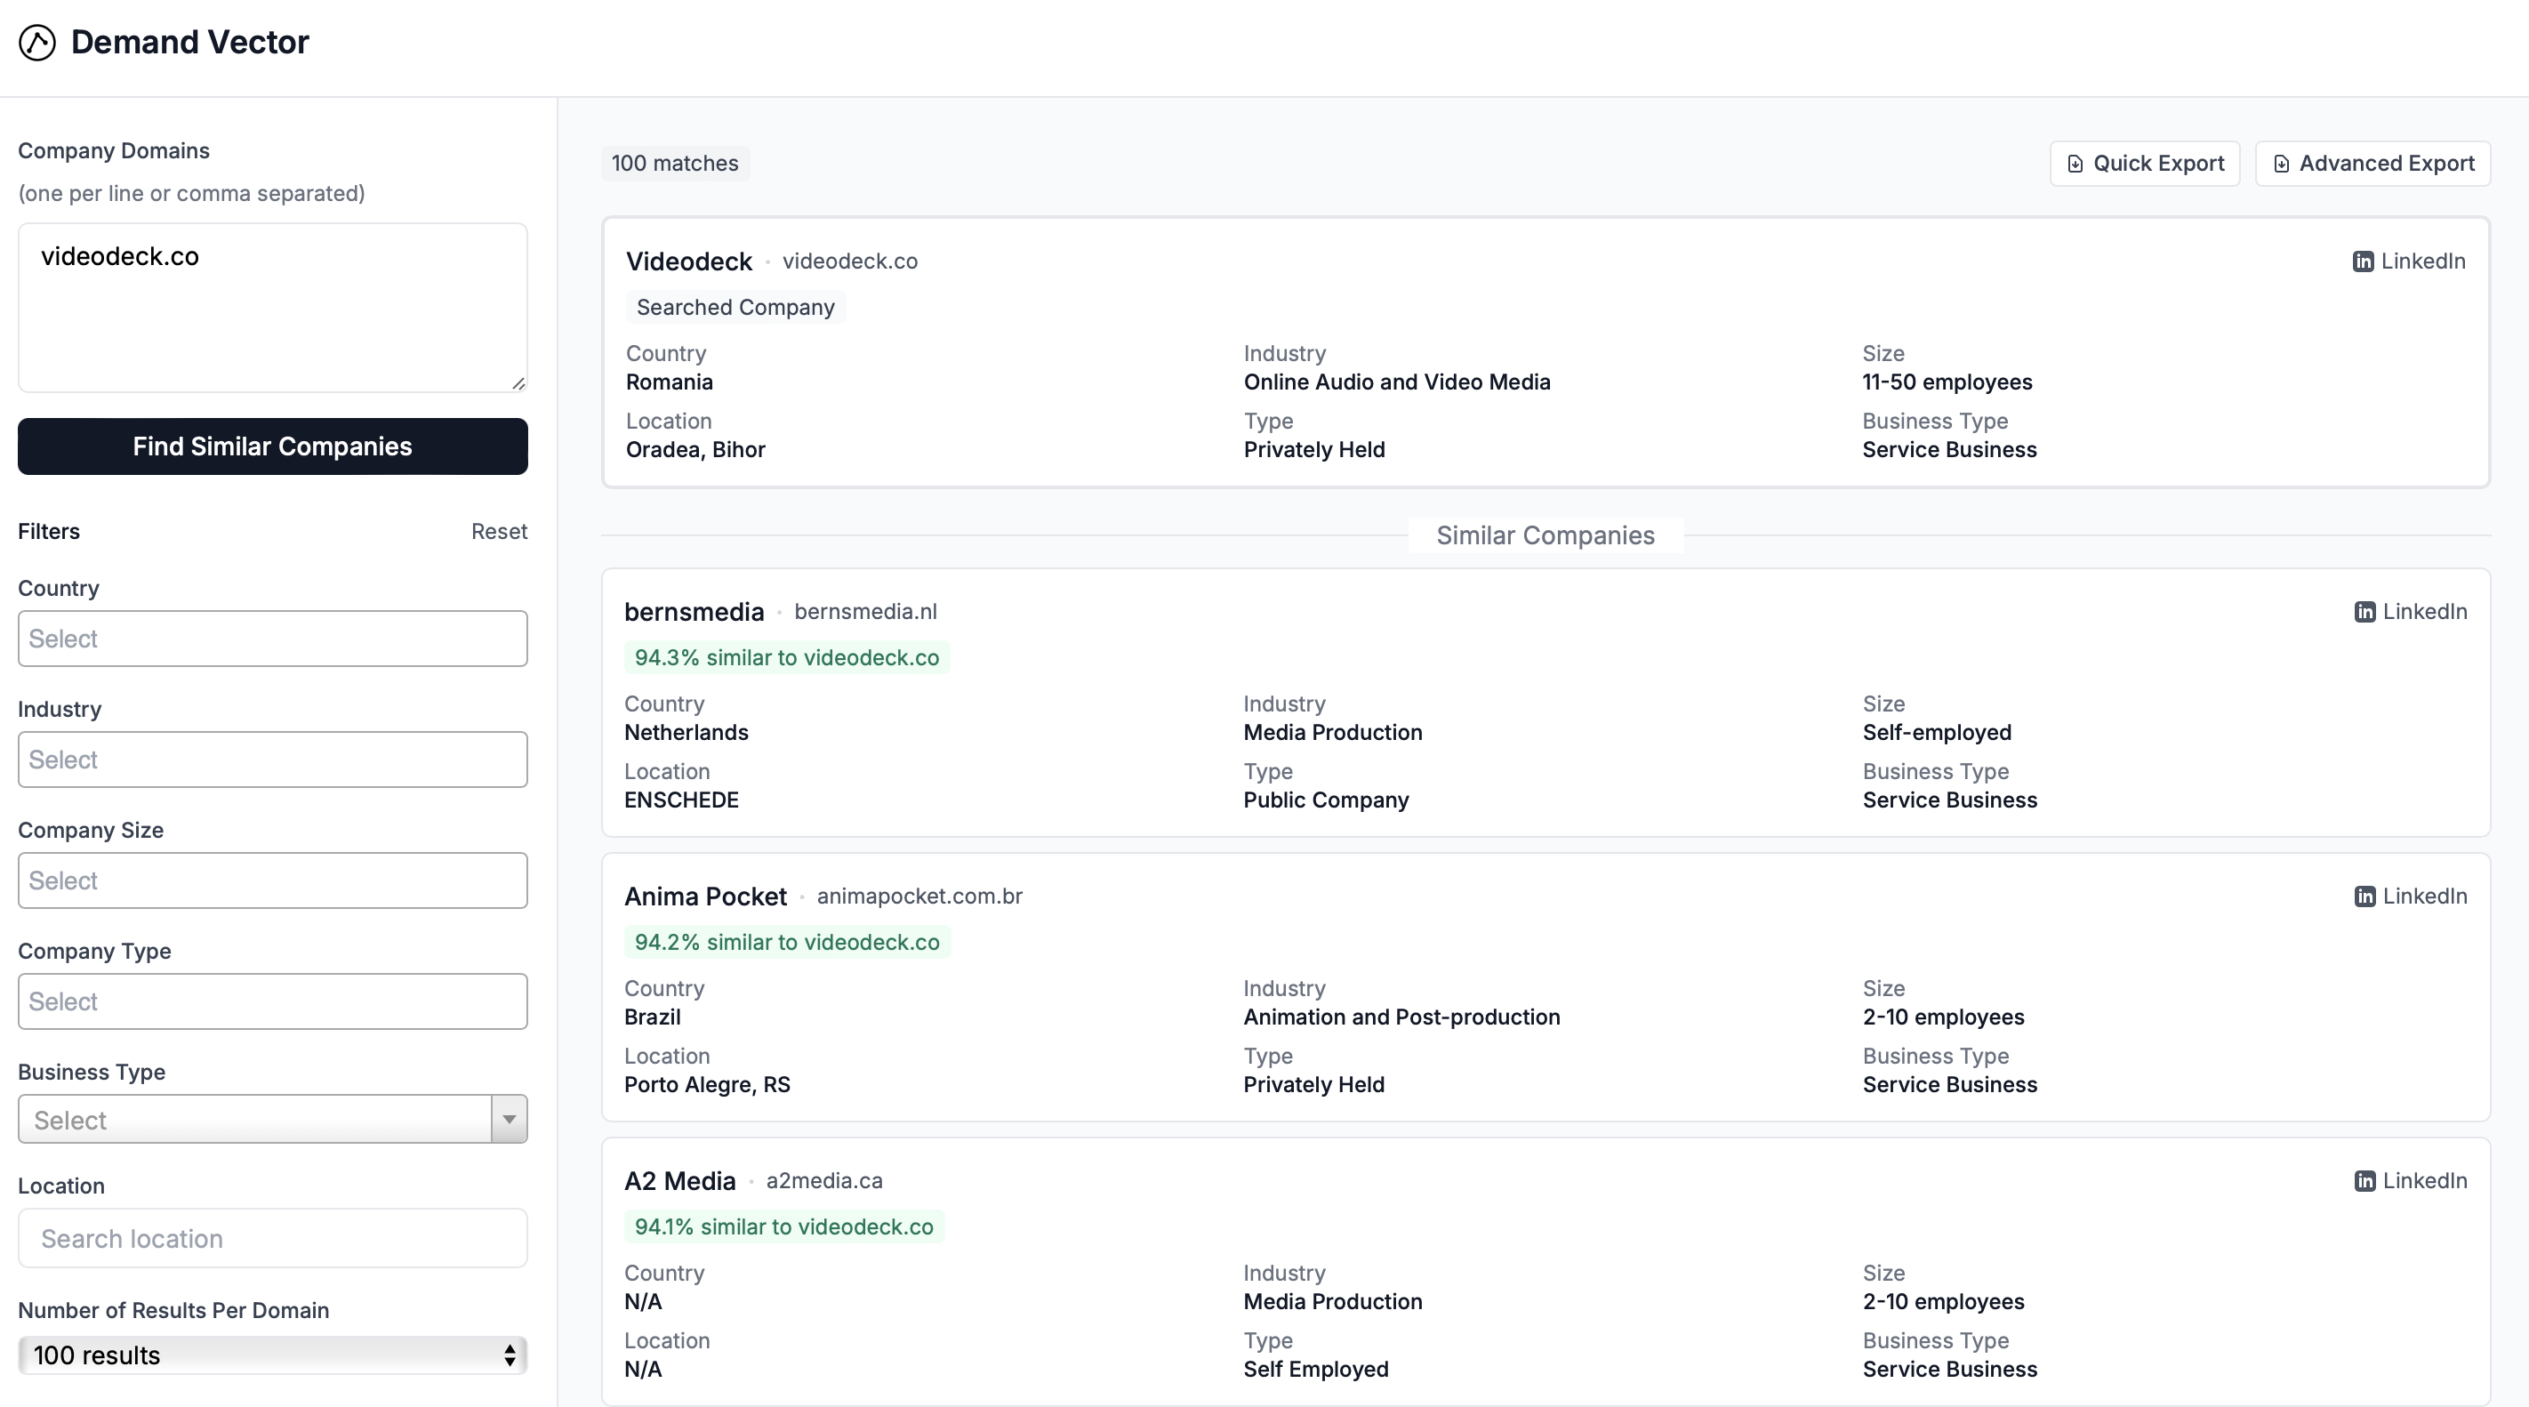
Task: Click the Quick Export document icon
Action: [2075, 164]
